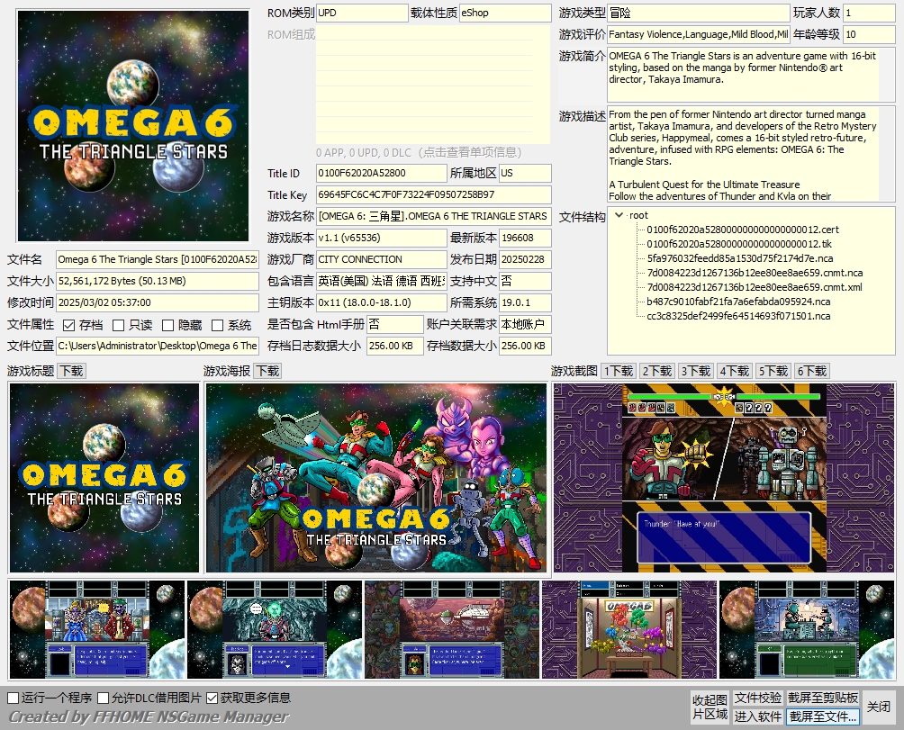Download the game poster image
This screenshot has width=904, height=730.
[267, 371]
